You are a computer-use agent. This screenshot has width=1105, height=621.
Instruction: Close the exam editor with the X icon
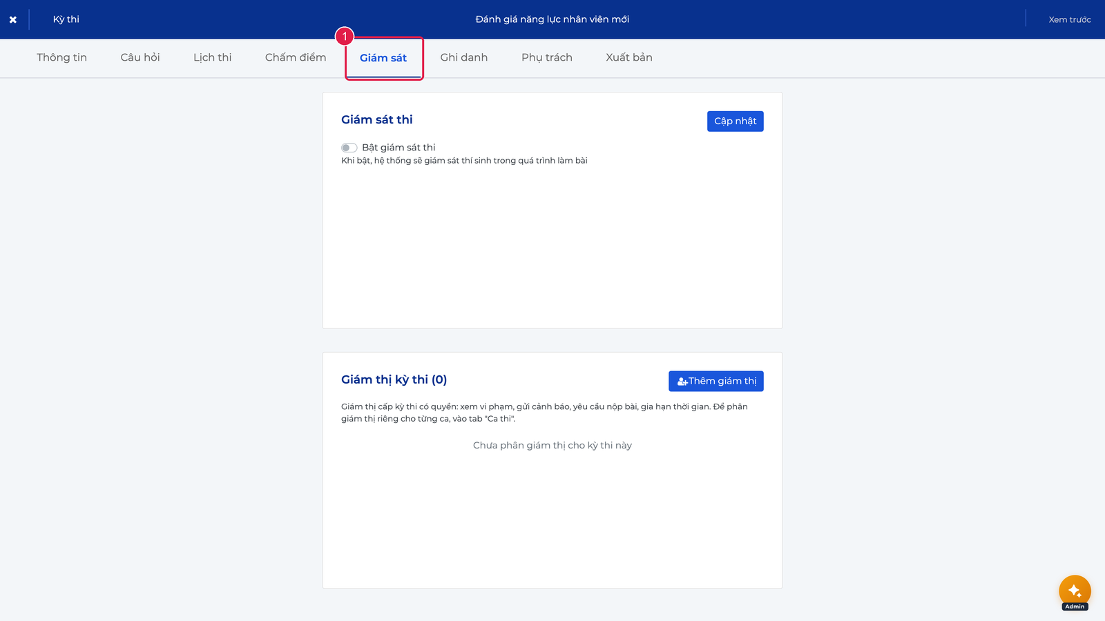[x=12, y=19]
